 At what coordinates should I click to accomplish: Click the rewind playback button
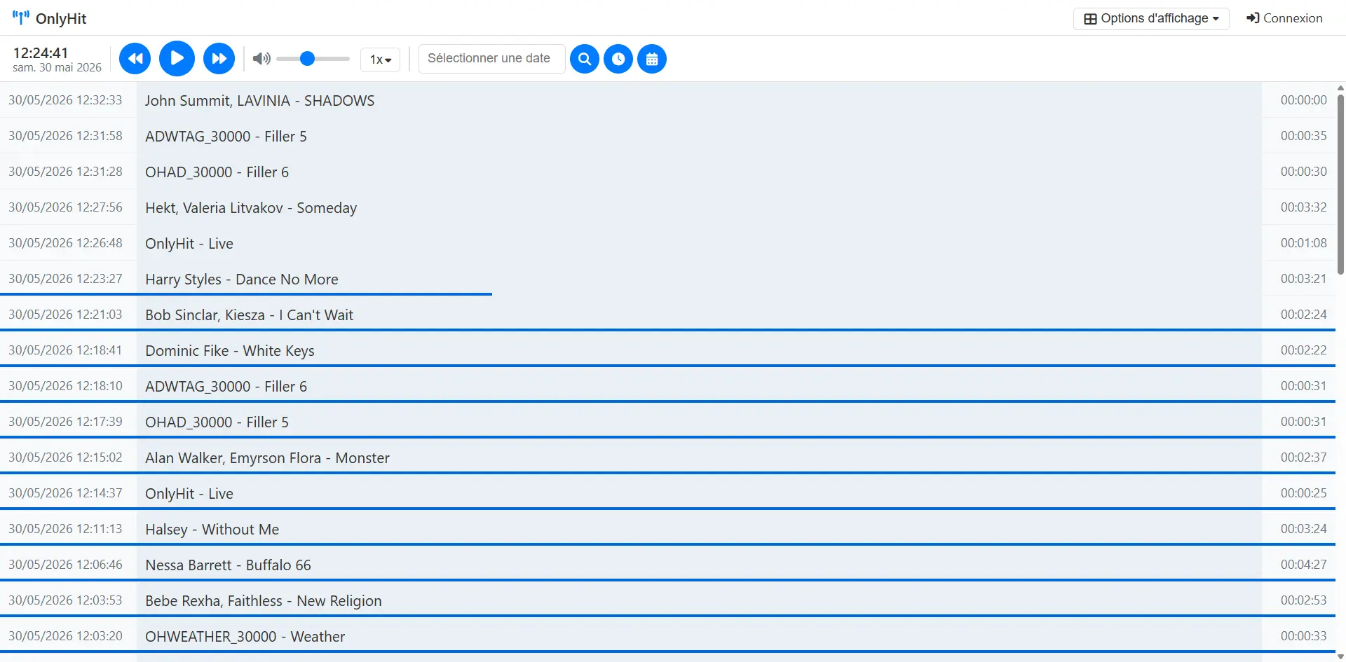pos(135,59)
